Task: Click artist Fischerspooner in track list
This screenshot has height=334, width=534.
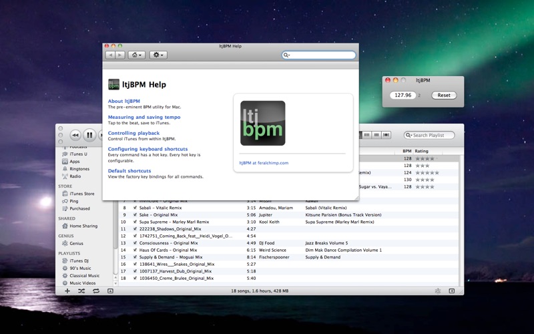Action: pos(274,257)
